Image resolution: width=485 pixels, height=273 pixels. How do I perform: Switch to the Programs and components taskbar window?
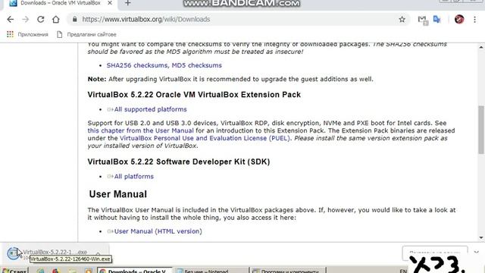coord(288,271)
